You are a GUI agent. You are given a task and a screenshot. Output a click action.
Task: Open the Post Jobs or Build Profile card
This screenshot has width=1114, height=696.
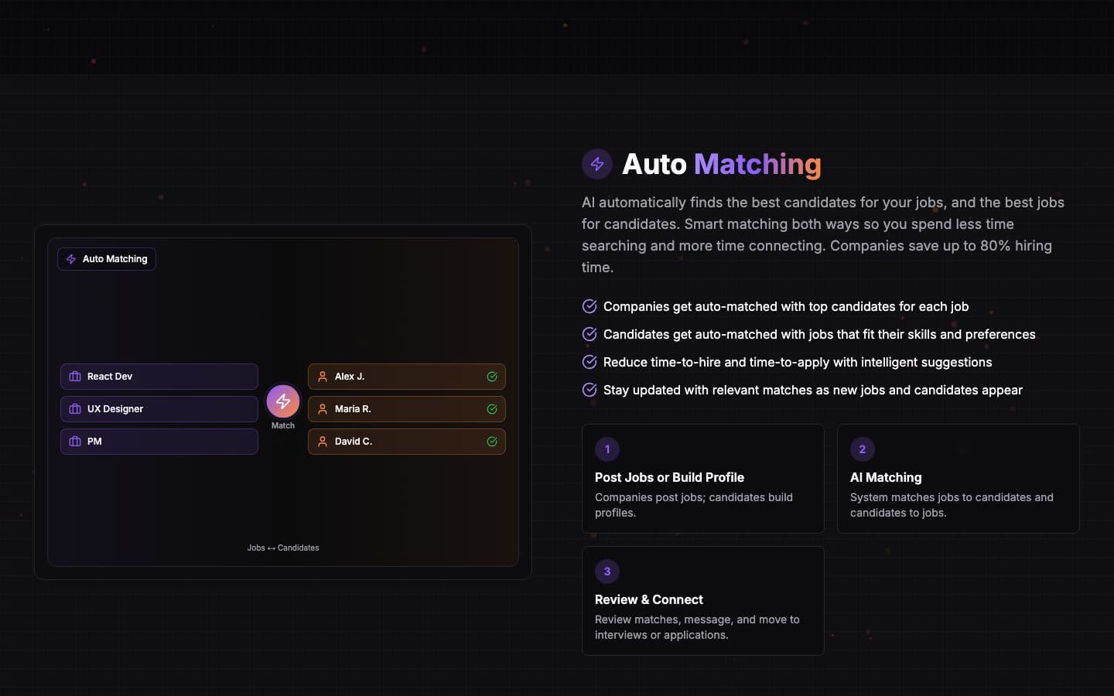point(703,479)
